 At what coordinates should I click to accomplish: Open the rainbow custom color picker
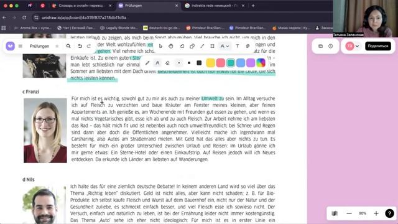261,63
